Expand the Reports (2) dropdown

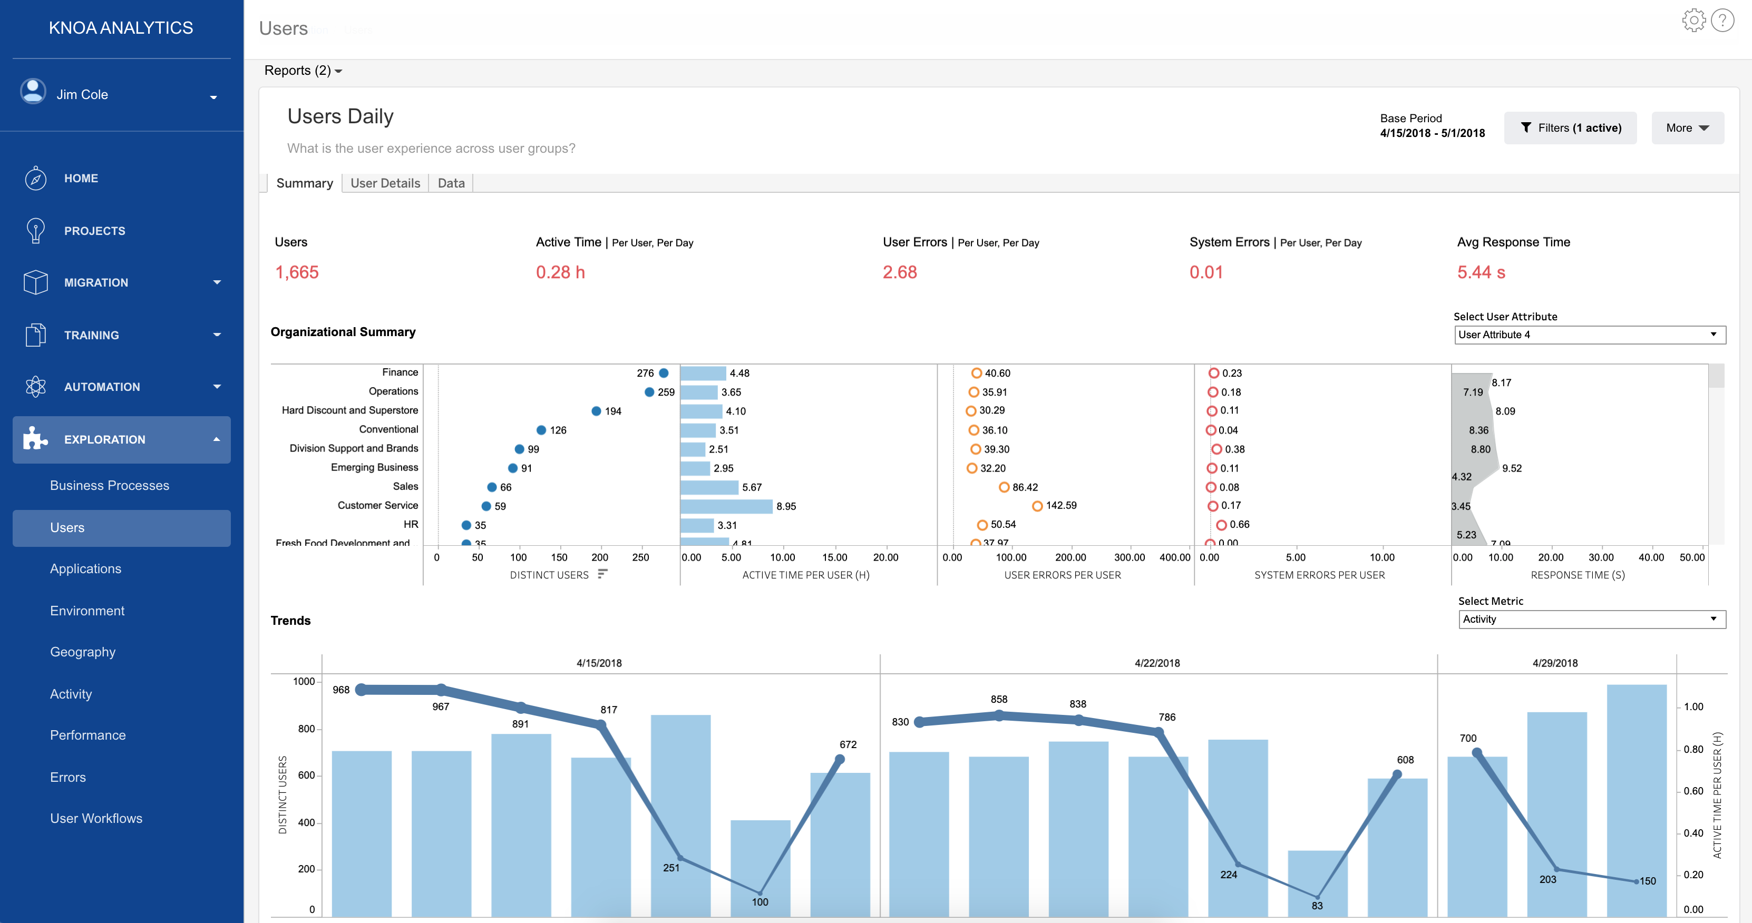(303, 71)
